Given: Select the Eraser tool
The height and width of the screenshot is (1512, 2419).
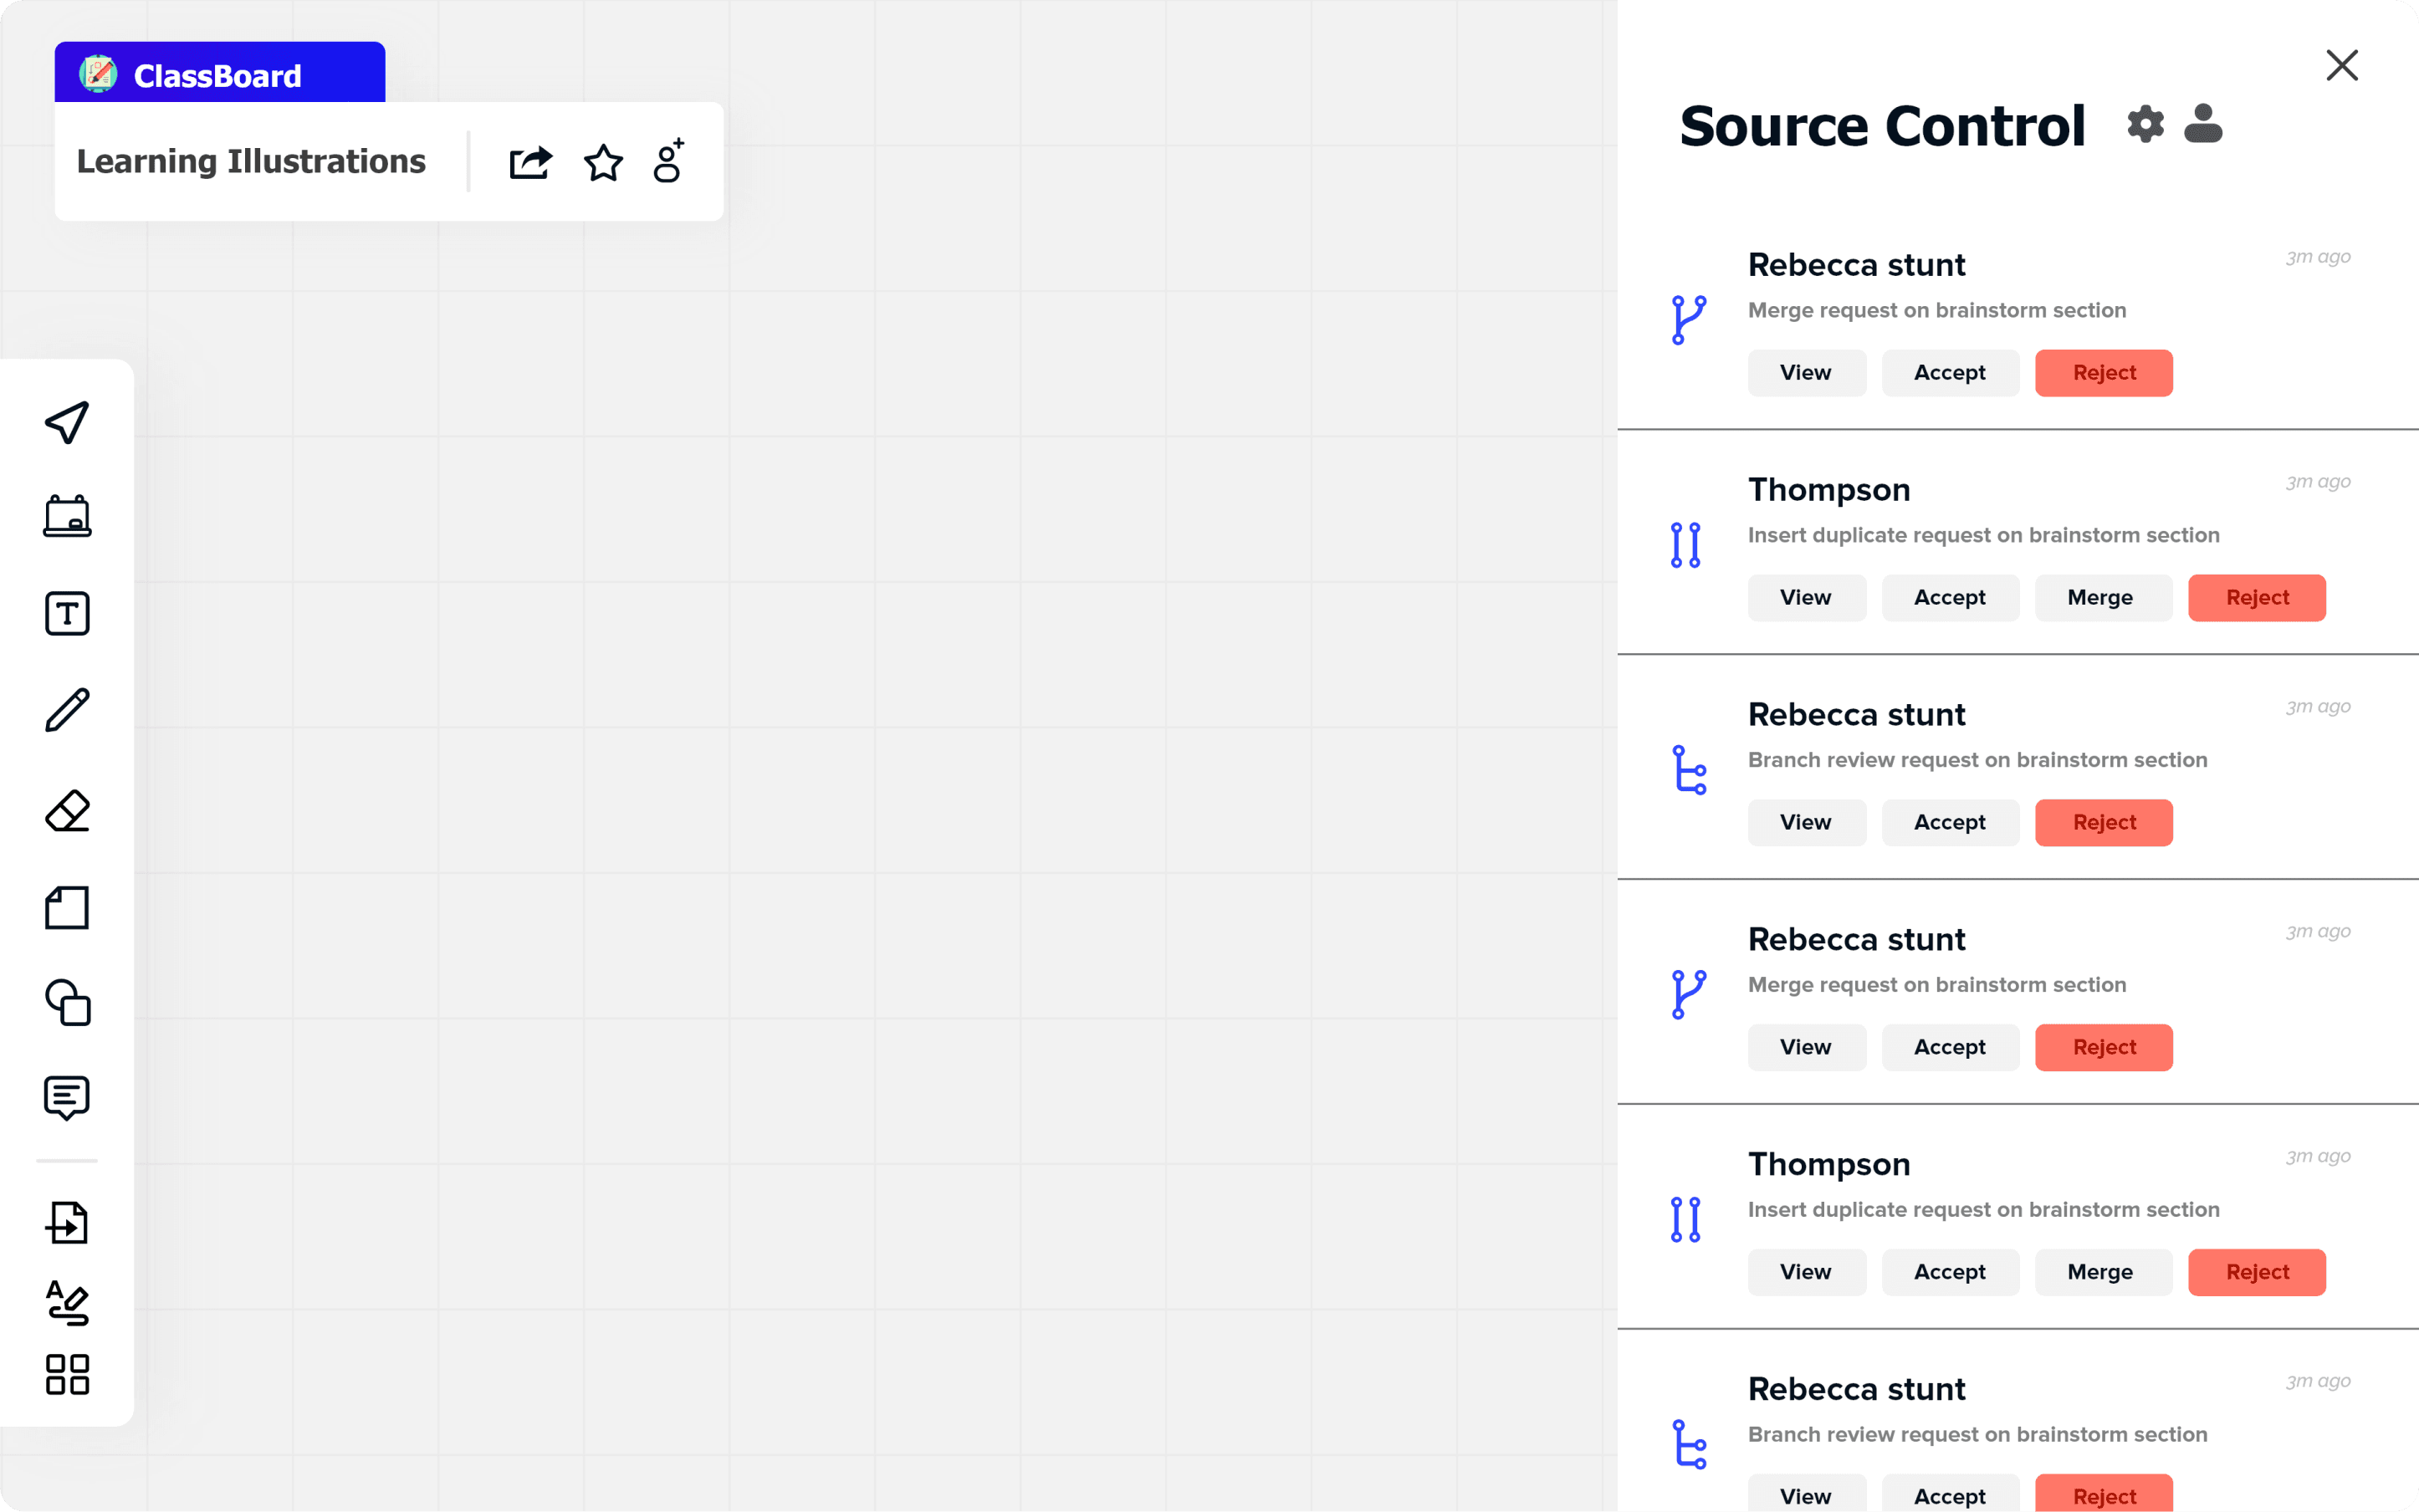Looking at the screenshot, I should (x=67, y=810).
